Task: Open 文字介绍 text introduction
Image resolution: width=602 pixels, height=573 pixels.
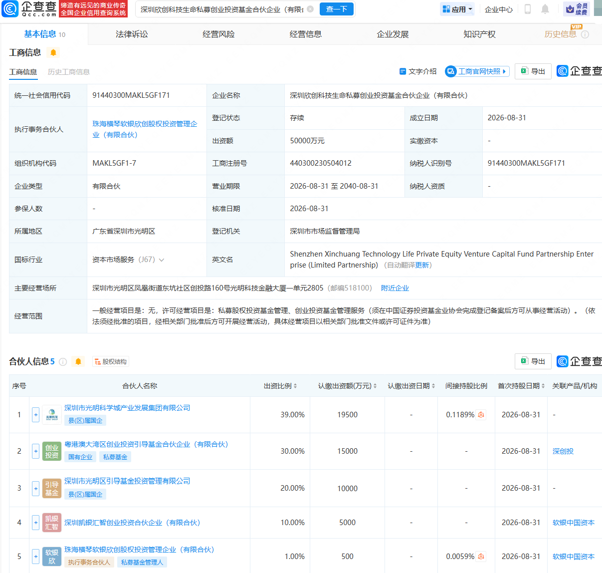Action: click(418, 71)
